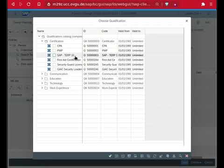Click the person icon in dialog toolbar

pos(174,156)
